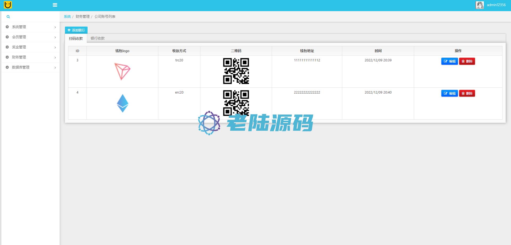Expand the 财务管理 sidebar menu

pos(19,57)
